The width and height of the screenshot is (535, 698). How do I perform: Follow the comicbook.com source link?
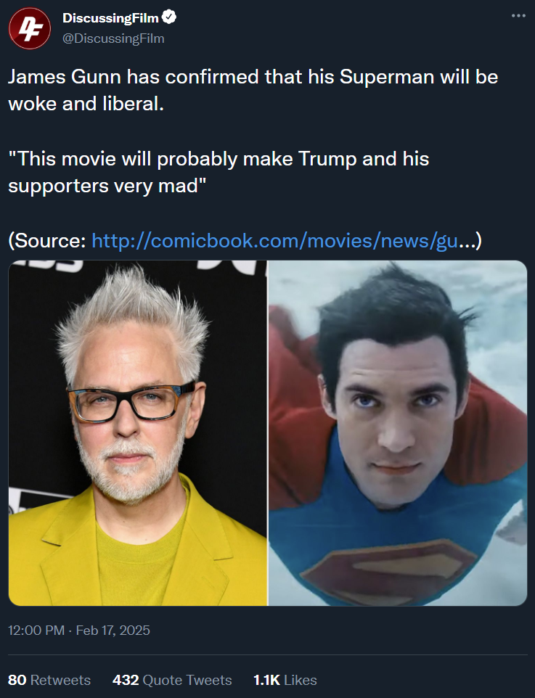274,240
